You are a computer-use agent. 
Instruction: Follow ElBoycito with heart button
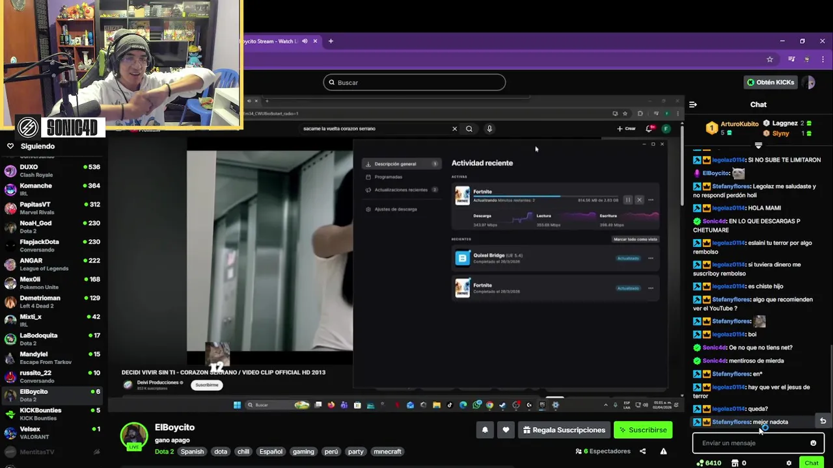(x=506, y=430)
